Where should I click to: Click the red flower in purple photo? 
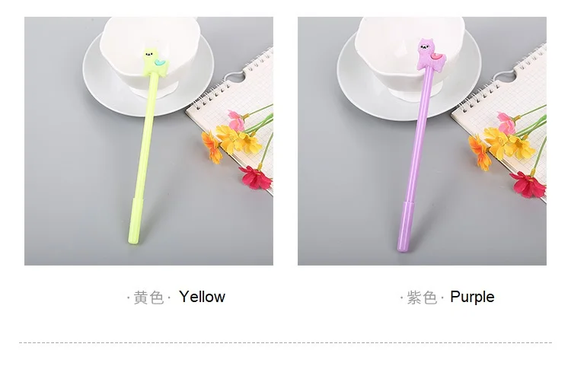coord(528,184)
